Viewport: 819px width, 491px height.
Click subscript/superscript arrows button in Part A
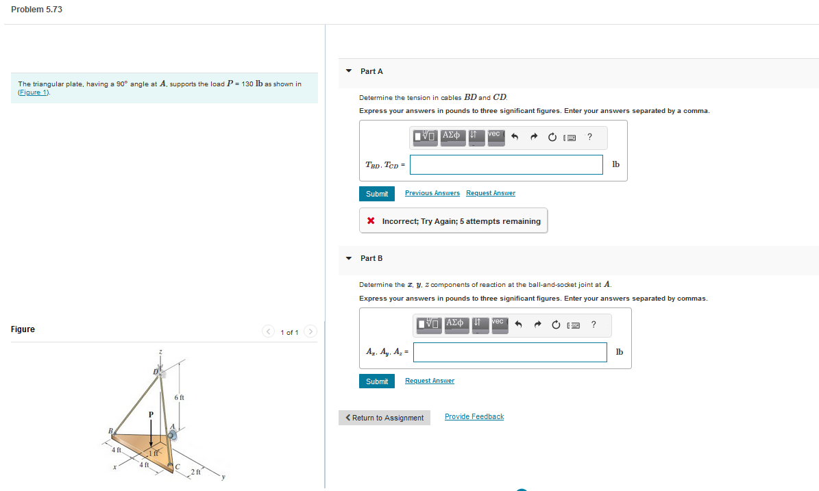click(476, 137)
